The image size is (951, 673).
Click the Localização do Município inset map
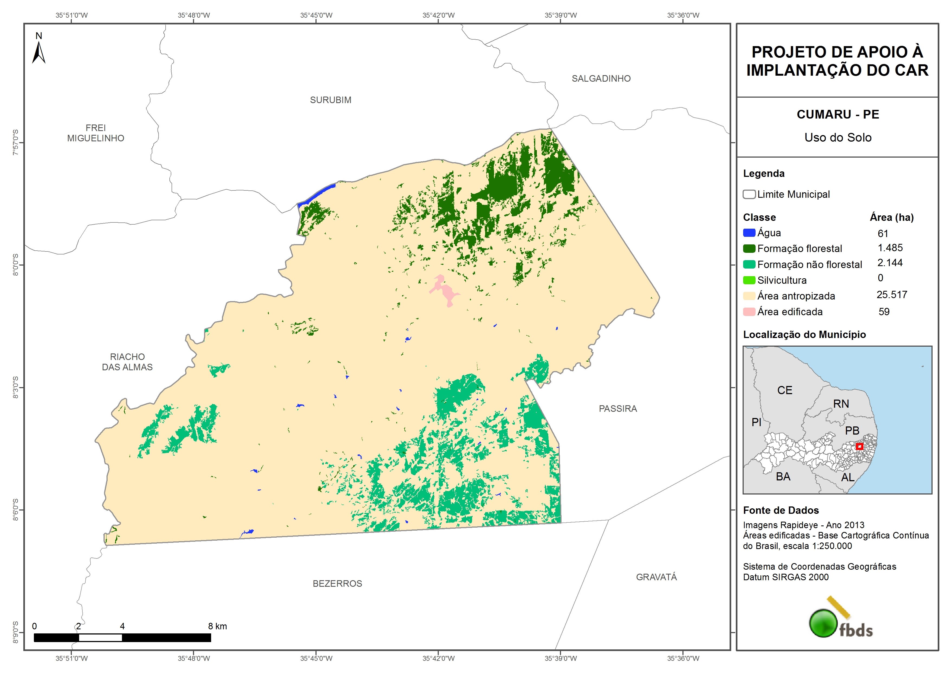(x=837, y=420)
